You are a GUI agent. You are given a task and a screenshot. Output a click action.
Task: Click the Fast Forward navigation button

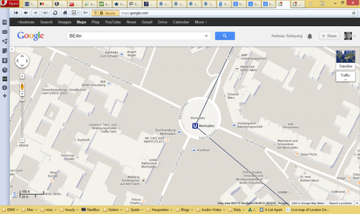tap(45, 13)
